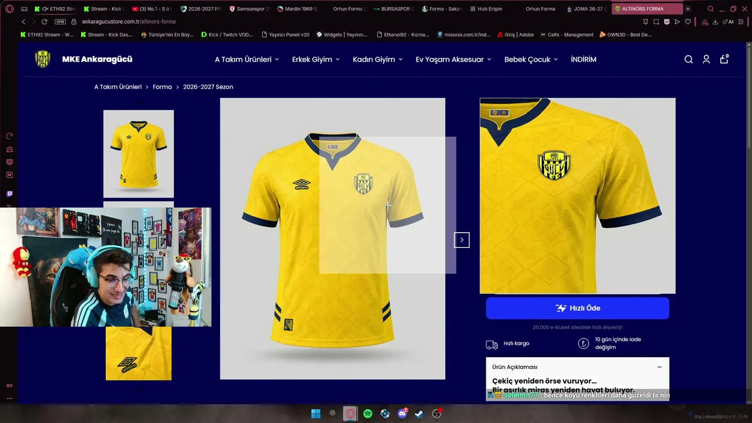Click the snapshot capture icon in toolbar

tap(656, 22)
